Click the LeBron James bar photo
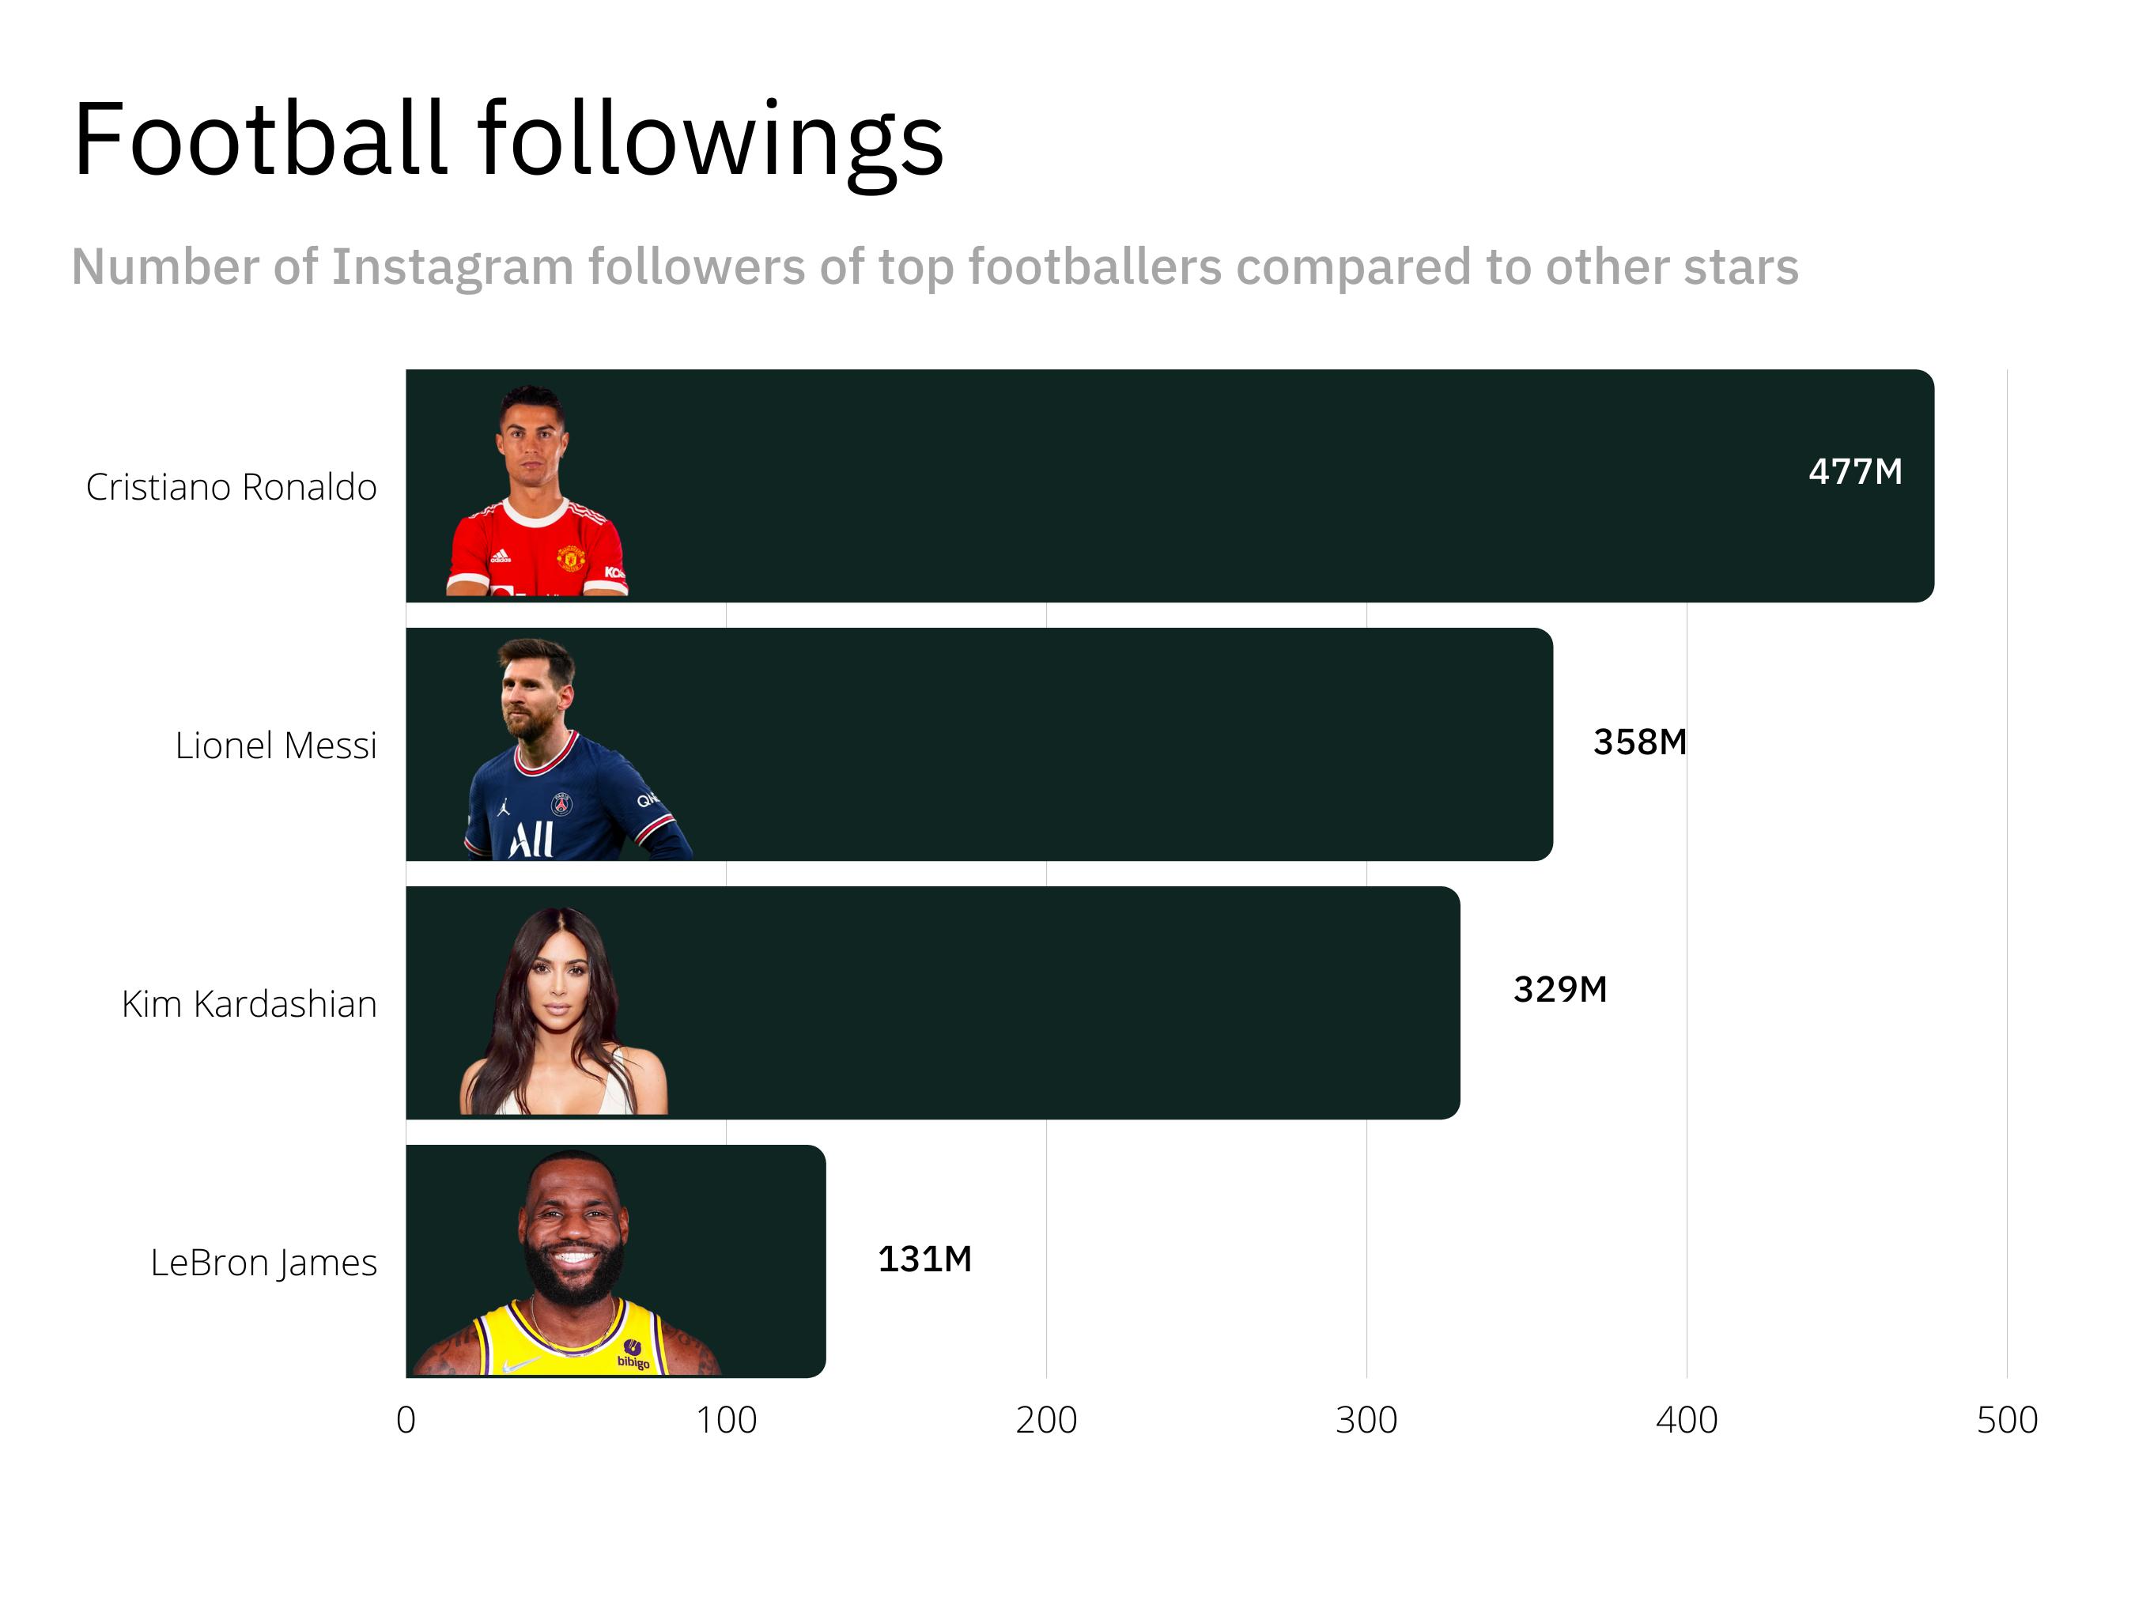 (x=569, y=1264)
